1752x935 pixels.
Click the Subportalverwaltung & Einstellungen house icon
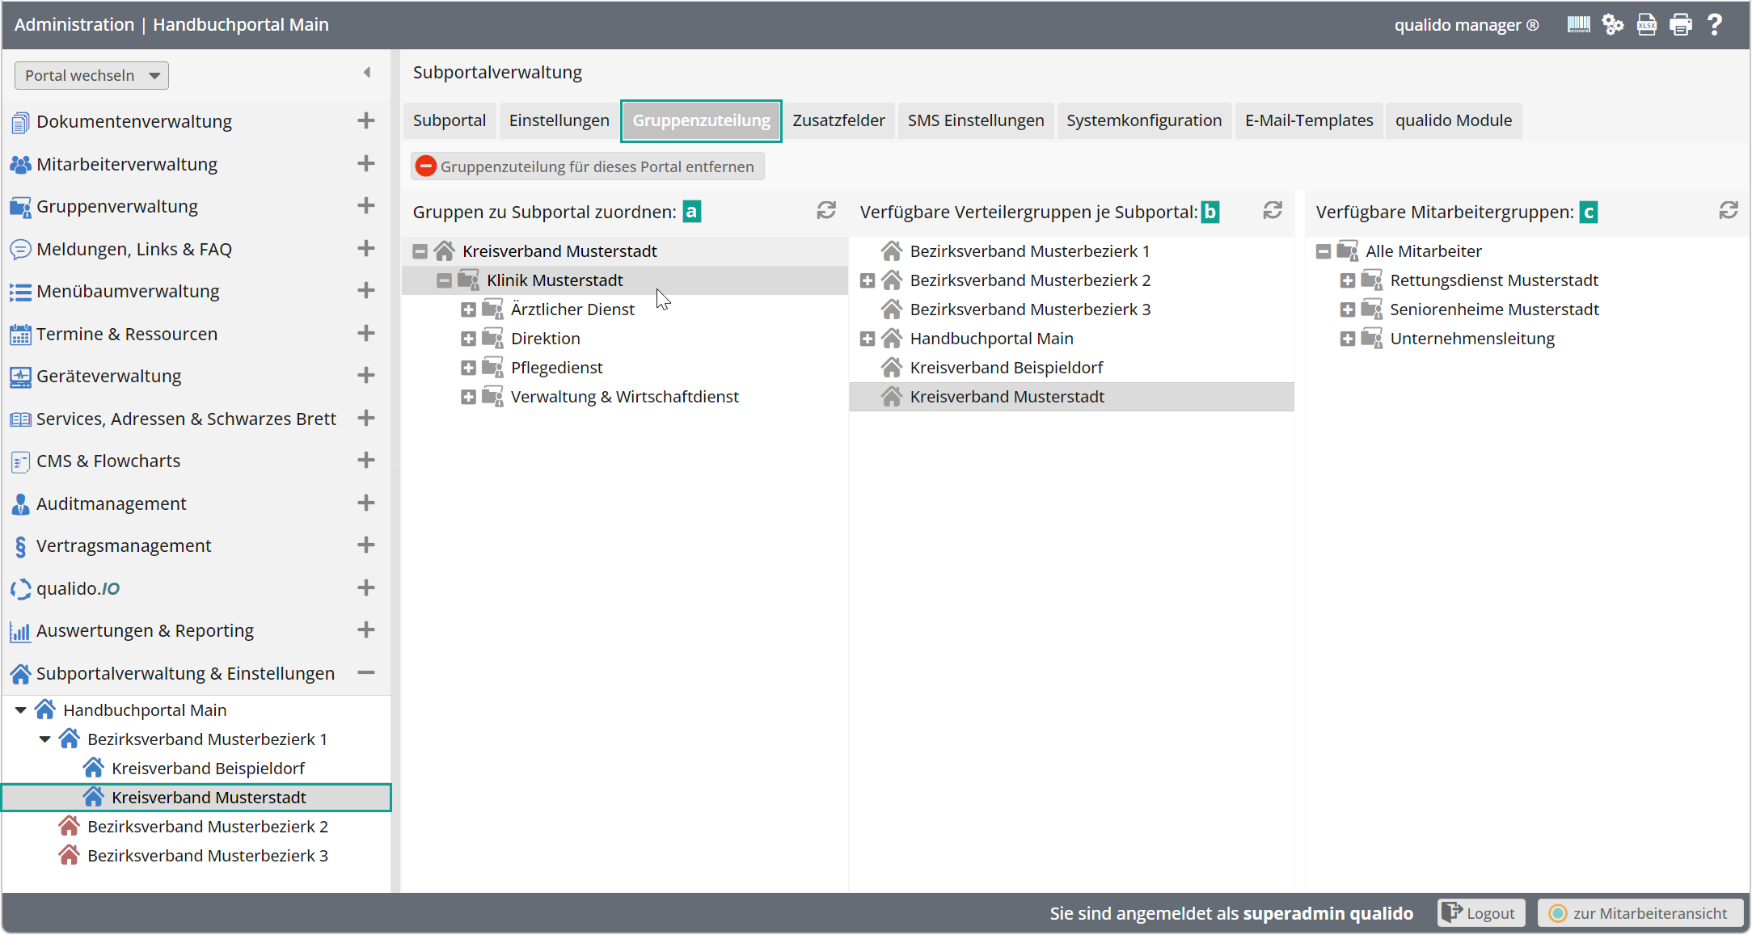[x=20, y=674]
